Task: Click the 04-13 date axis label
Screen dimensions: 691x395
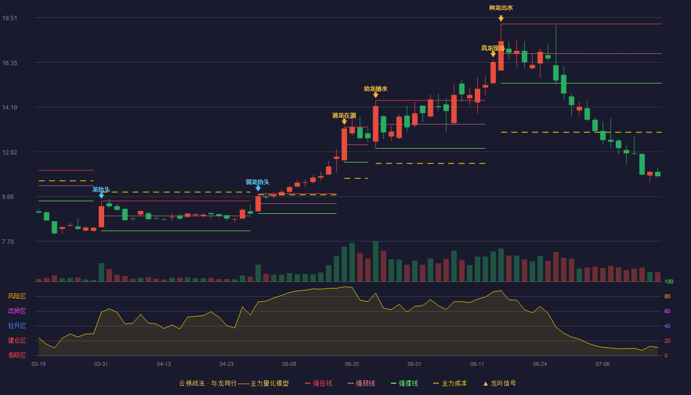Action: click(x=164, y=364)
